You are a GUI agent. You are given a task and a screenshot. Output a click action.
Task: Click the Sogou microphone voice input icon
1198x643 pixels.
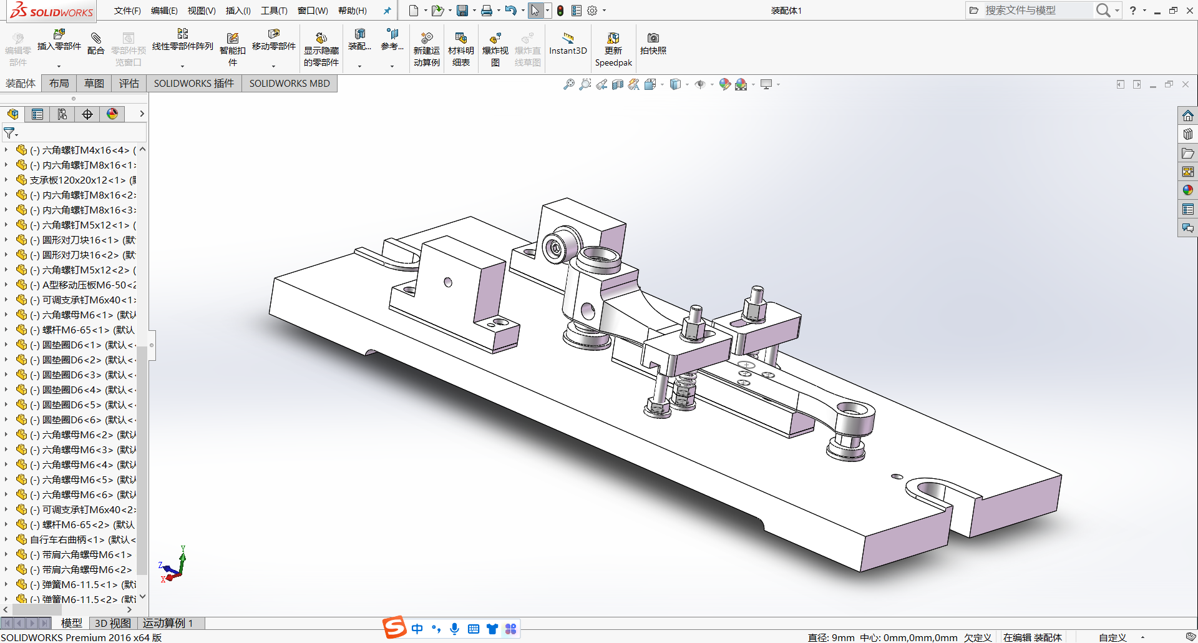(455, 629)
